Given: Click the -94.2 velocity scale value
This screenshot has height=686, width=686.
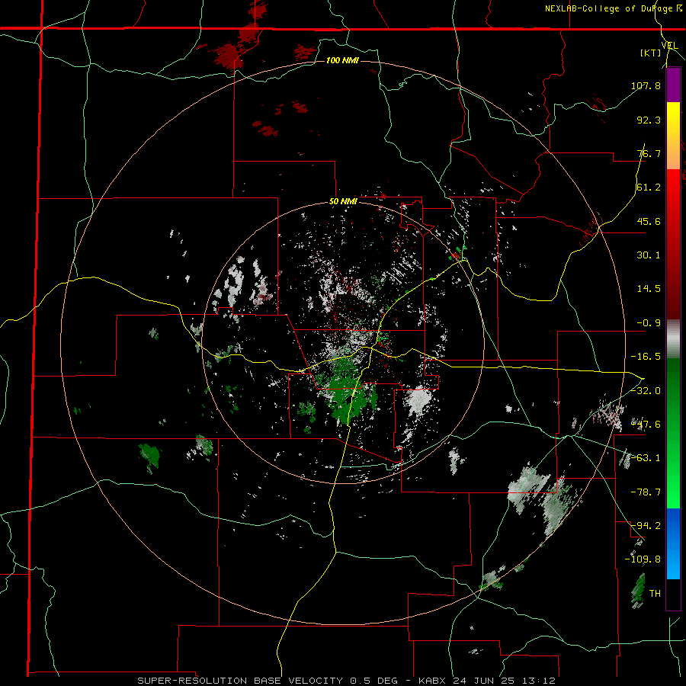Looking at the screenshot, I should pos(646,525).
